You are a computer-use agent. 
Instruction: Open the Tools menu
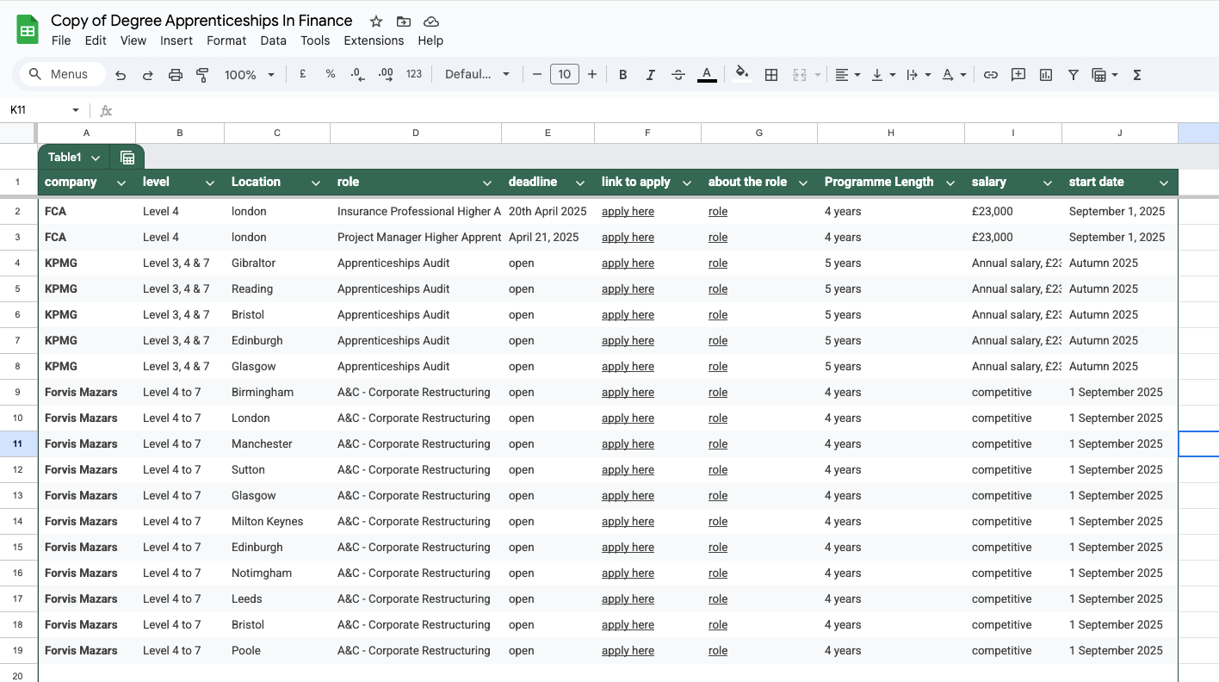pyautogui.click(x=315, y=40)
